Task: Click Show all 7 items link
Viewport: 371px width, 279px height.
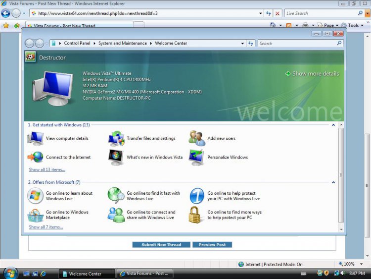Action: 46,227
